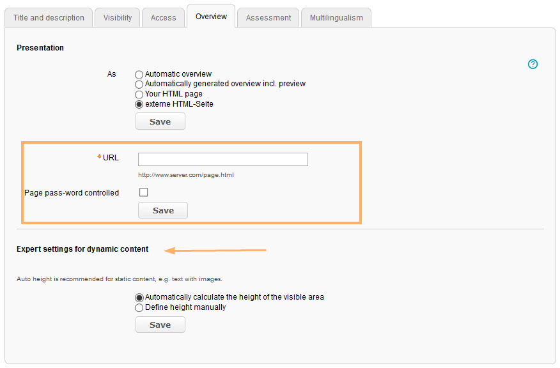The height and width of the screenshot is (368, 560).
Task: Enable the Page pass-word controlled checkbox
Action: (143, 192)
